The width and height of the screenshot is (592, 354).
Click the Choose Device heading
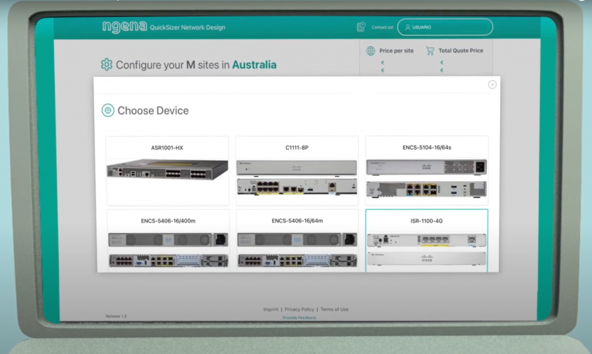pos(153,110)
